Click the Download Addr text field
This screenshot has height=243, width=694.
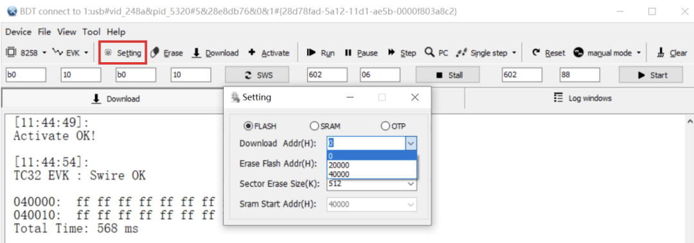[366, 143]
